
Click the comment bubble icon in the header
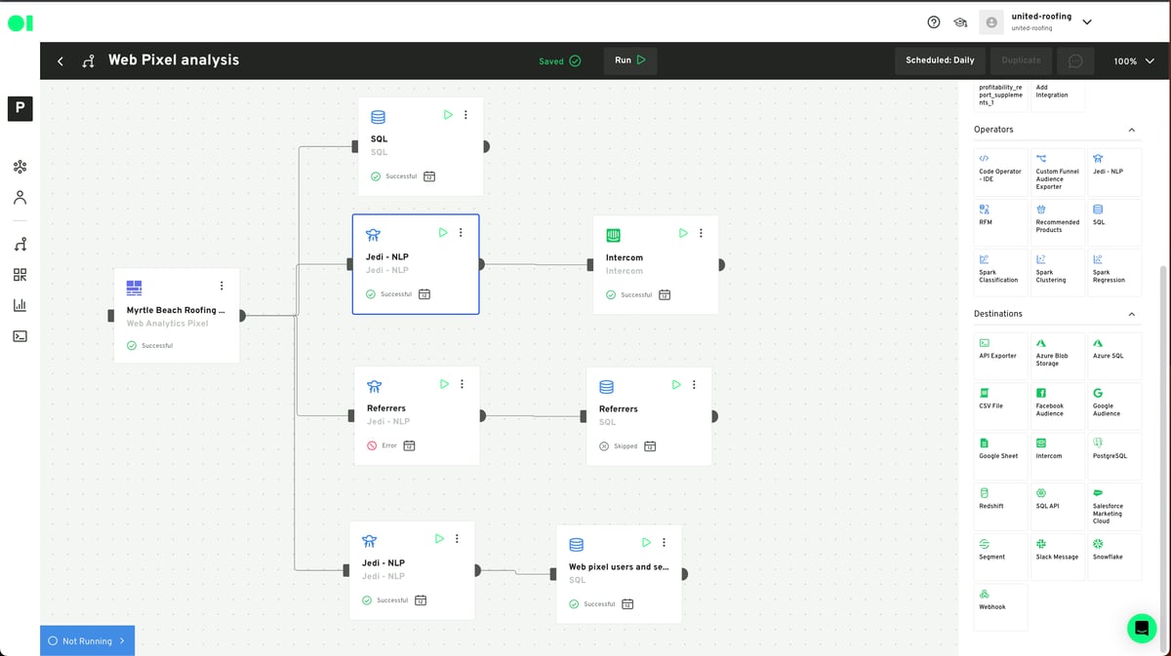[x=1075, y=60]
